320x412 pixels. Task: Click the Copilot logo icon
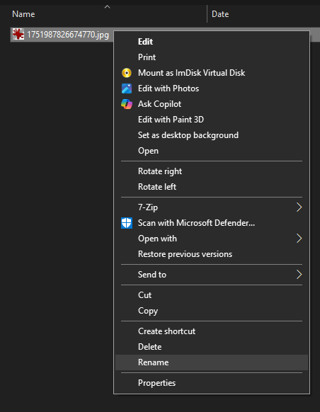[x=127, y=104]
